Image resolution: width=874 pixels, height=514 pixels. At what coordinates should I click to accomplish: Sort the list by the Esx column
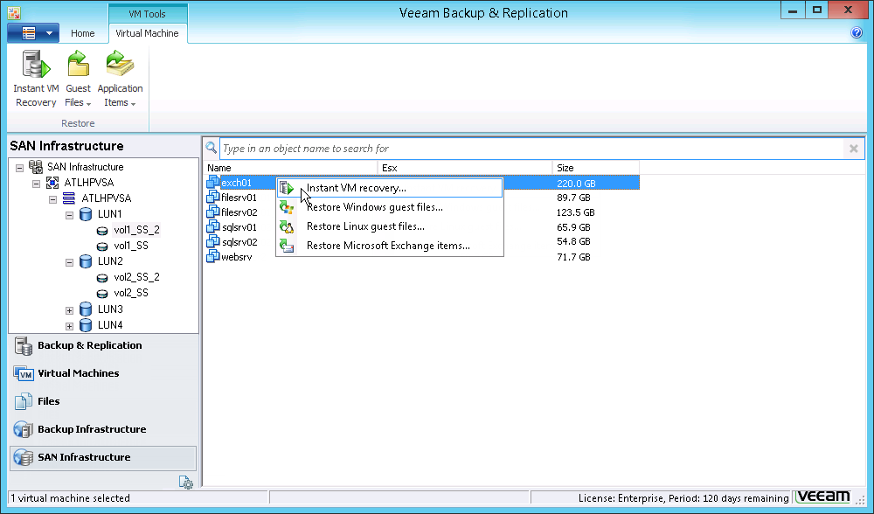pyautogui.click(x=465, y=168)
